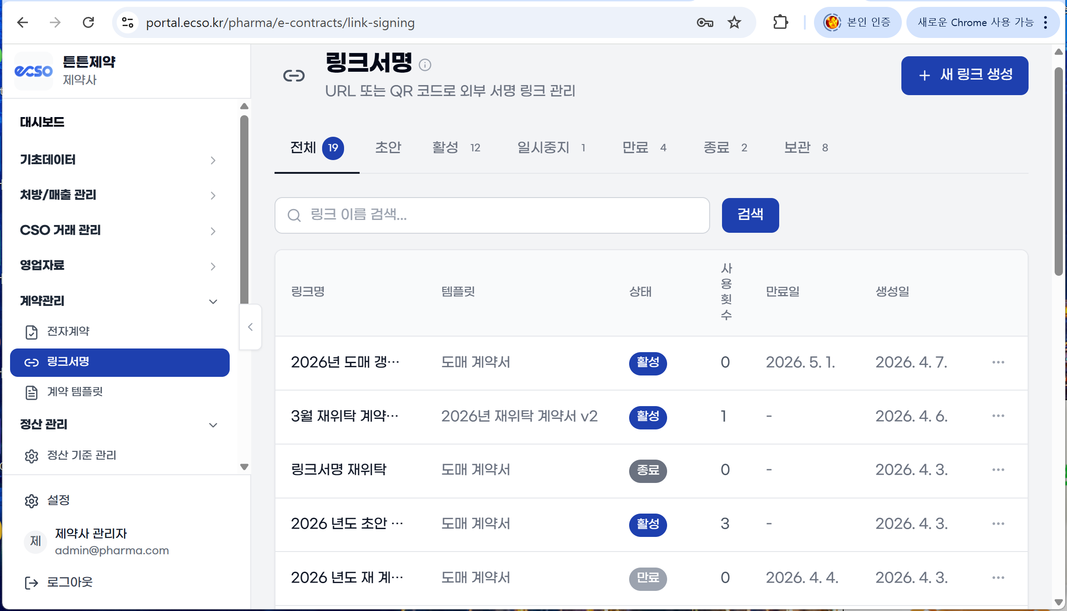Open the 설정 settings gear
Viewport: 1067px width, 611px height.
point(32,501)
